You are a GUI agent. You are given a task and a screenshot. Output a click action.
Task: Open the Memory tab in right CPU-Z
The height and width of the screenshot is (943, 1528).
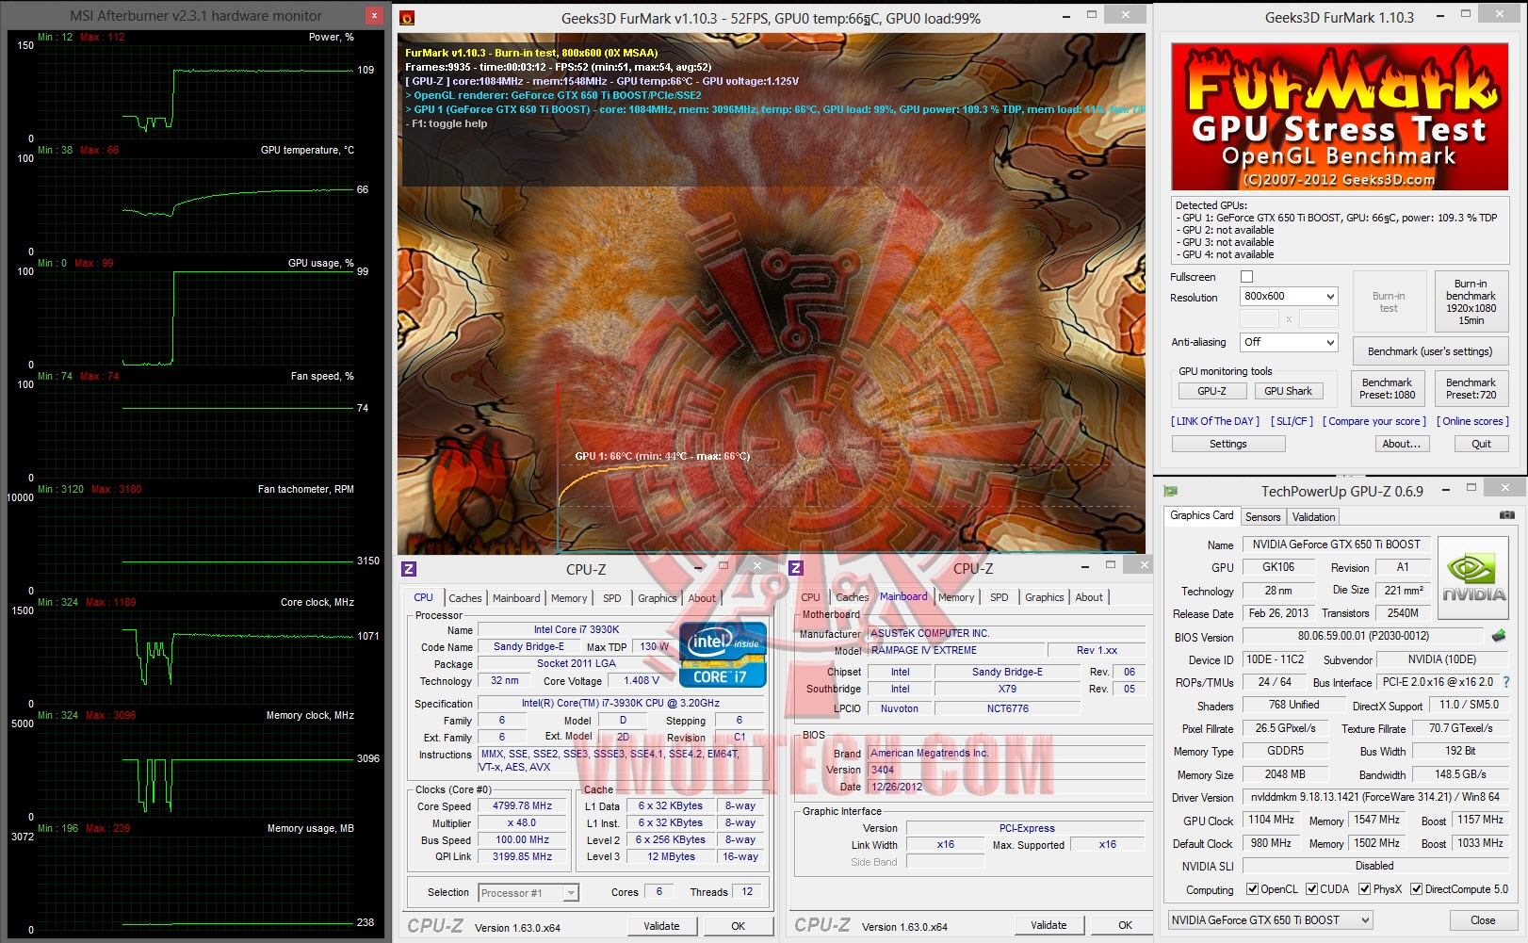956,597
